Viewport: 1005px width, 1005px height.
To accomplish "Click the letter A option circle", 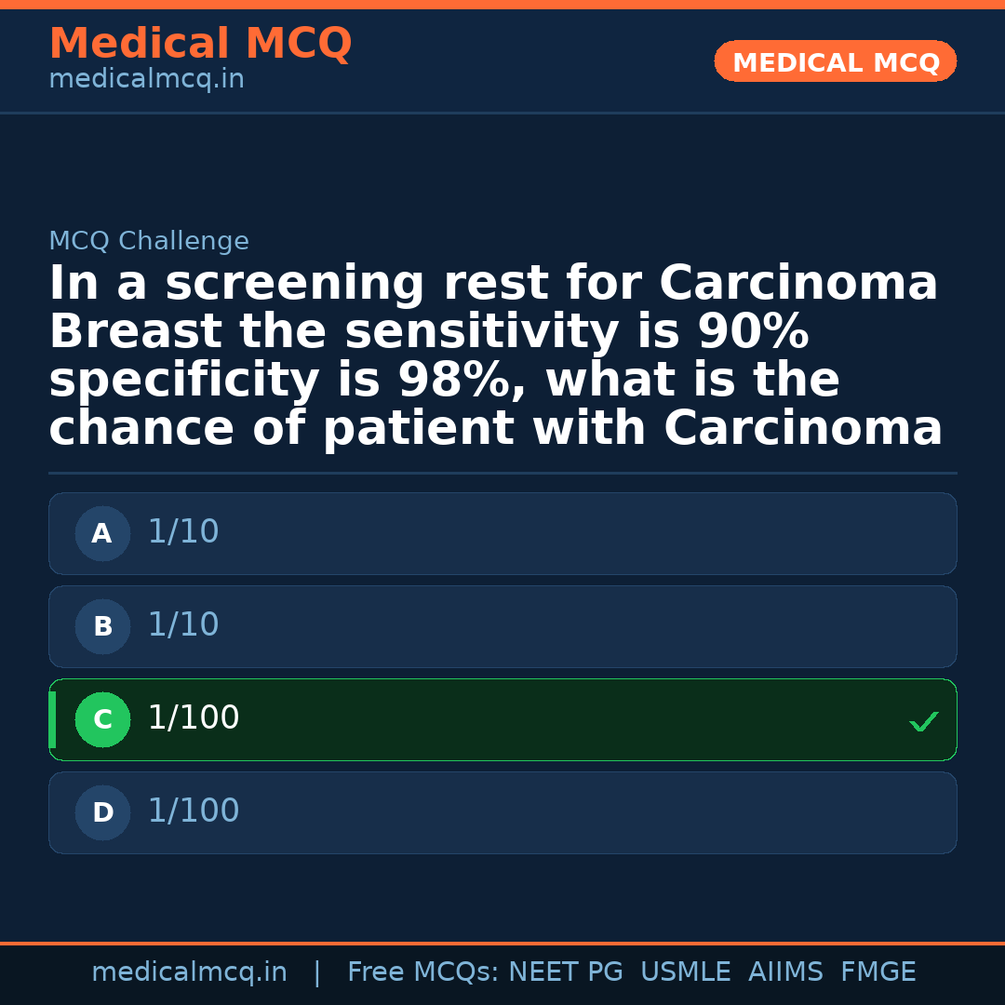I will (102, 534).
